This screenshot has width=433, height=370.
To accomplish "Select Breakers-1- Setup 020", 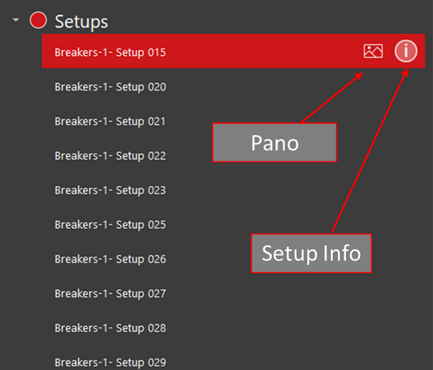I will [110, 87].
